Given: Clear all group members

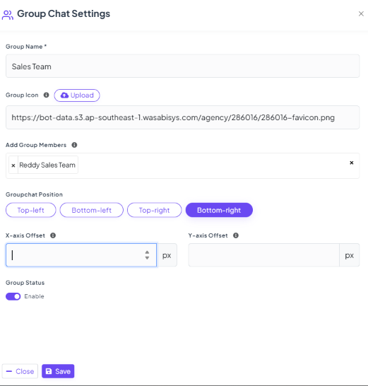Looking at the screenshot, I should (x=352, y=163).
